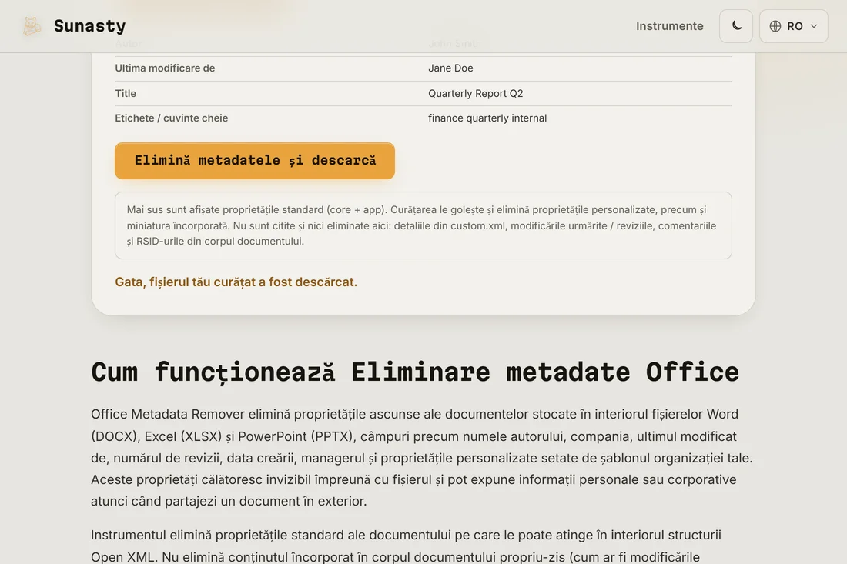This screenshot has width=847, height=564.
Task: Select 'finance quarterly internal' value
Action: [x=487, y=118]
